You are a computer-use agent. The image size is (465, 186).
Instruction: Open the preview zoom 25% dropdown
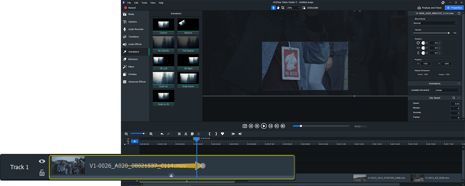293,8
